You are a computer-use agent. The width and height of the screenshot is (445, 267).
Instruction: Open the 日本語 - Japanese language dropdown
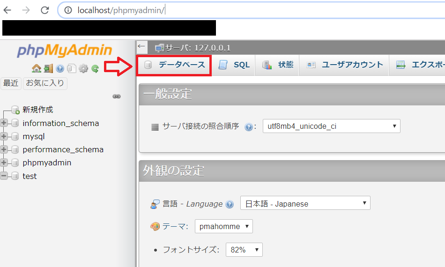tap(305, 203)
